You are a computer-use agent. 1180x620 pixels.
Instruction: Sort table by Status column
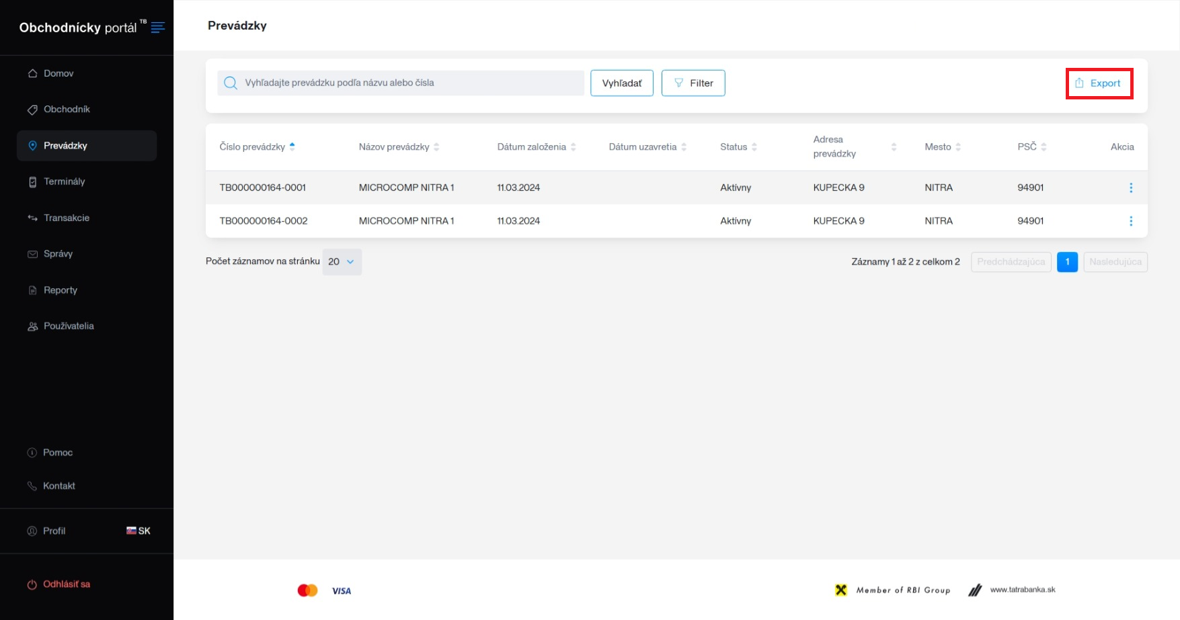[754, 147]
